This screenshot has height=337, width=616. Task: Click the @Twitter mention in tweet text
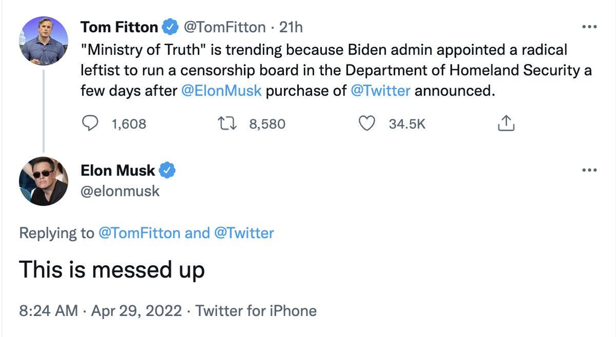(380, 91)
